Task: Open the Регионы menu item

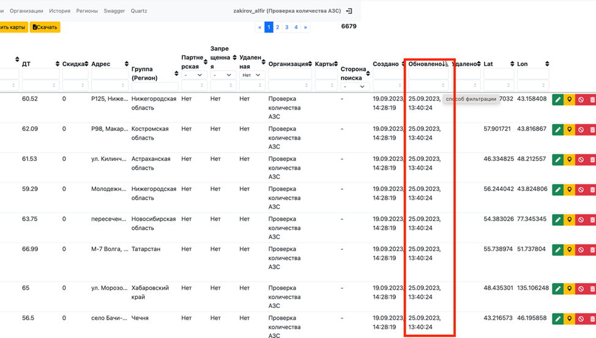Action: 87,11
